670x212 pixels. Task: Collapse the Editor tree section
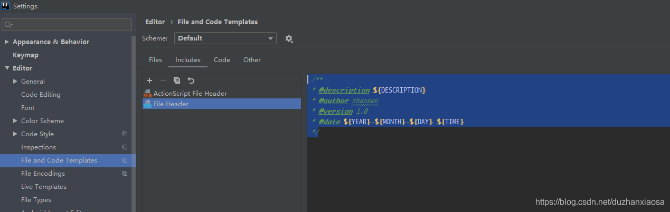pyautogui.click(x=7, y=68)
